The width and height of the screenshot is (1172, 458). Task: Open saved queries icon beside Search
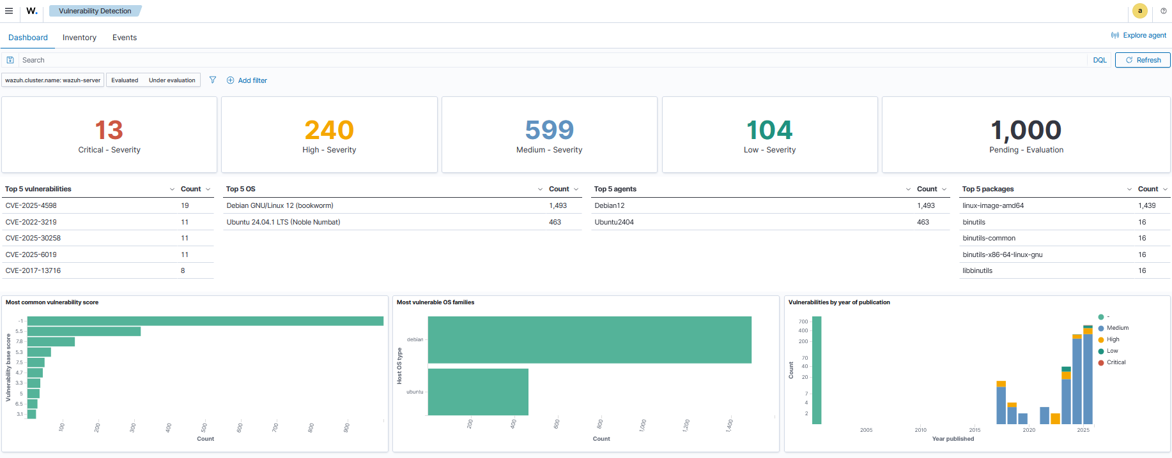coord(10,60)
